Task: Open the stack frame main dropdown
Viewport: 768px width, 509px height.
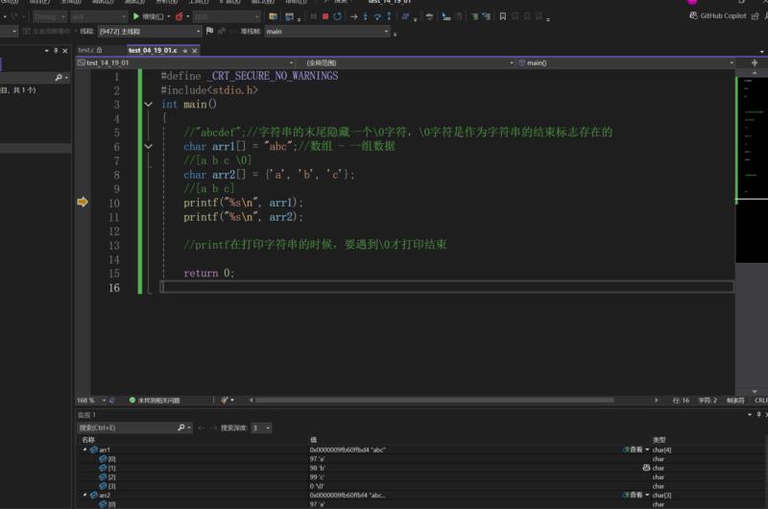Action: pos(326,32)
